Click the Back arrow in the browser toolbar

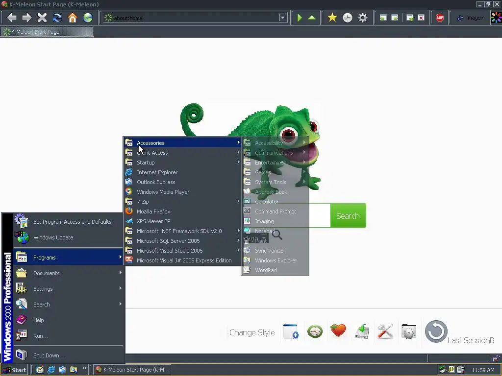pyautogui.click(x=12, y=18)
